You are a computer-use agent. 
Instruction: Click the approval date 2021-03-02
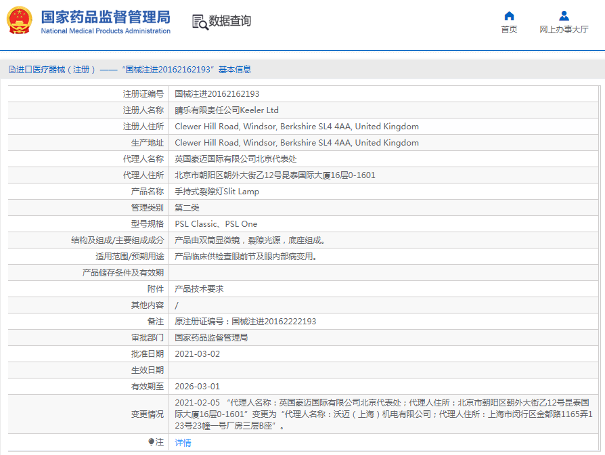197,354
